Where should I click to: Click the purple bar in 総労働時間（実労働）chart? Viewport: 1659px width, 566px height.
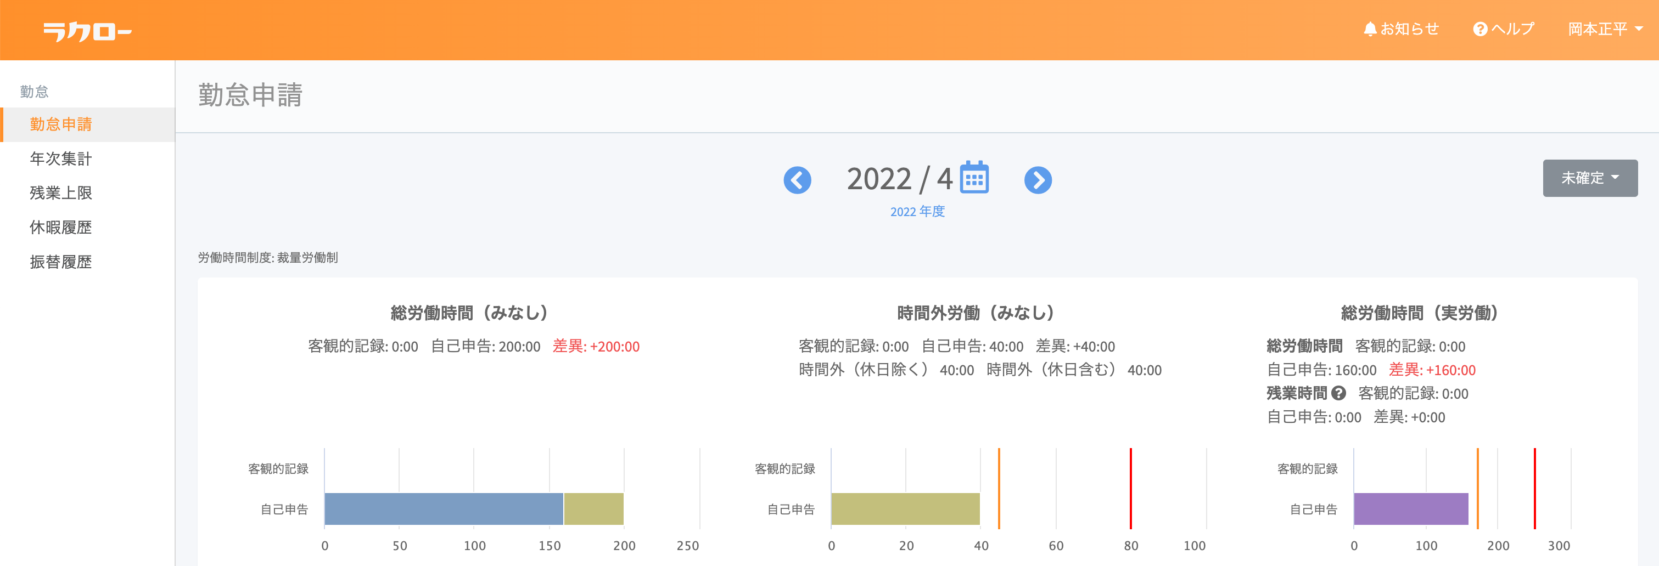(x=1411, y=509)
